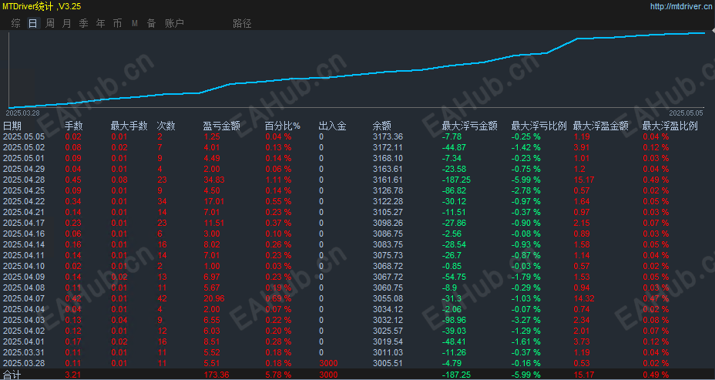Select the 2025.04.07 date row
This screenshot has width=715, height=380.
pyautogui.click(x=24, y=298)
